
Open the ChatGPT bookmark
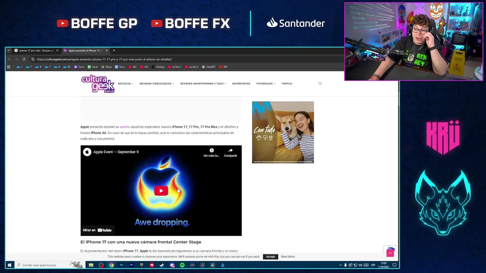click(x=208, y=67)
